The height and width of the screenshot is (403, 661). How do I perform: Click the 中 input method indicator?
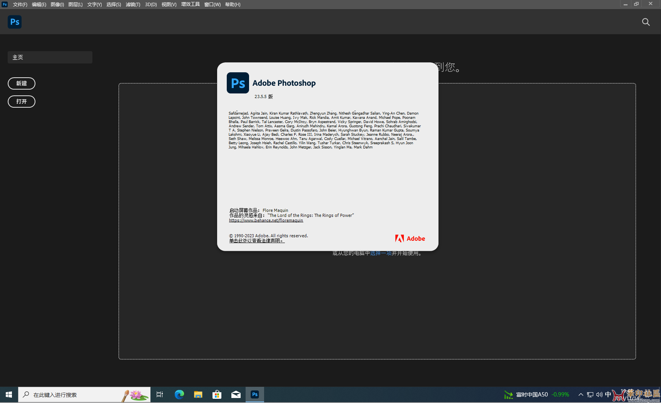(608, 395)
